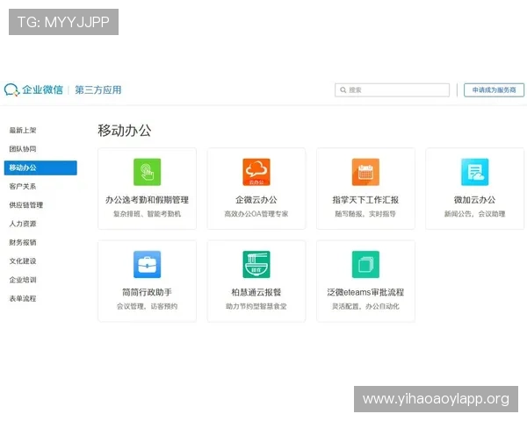This screenshot has width=527, height=421.
Task: Click the 企业微信 logo icon
Action: click(11, 89)
